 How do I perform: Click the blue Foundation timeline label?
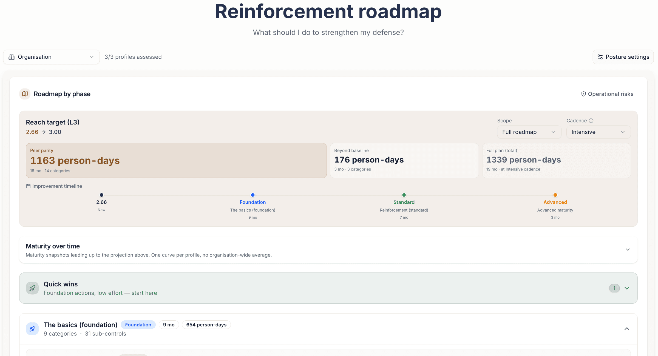[x=253, y=202]
